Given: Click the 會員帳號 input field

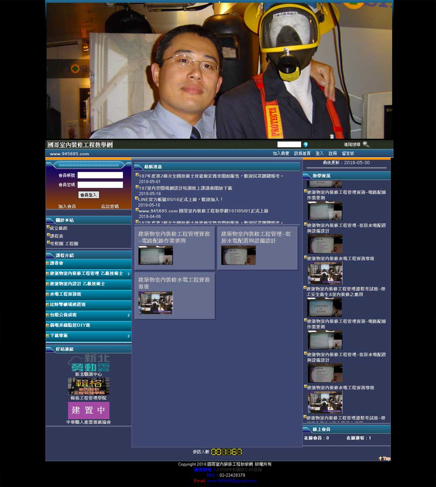Looking at the screenshot, I should 100,175.
